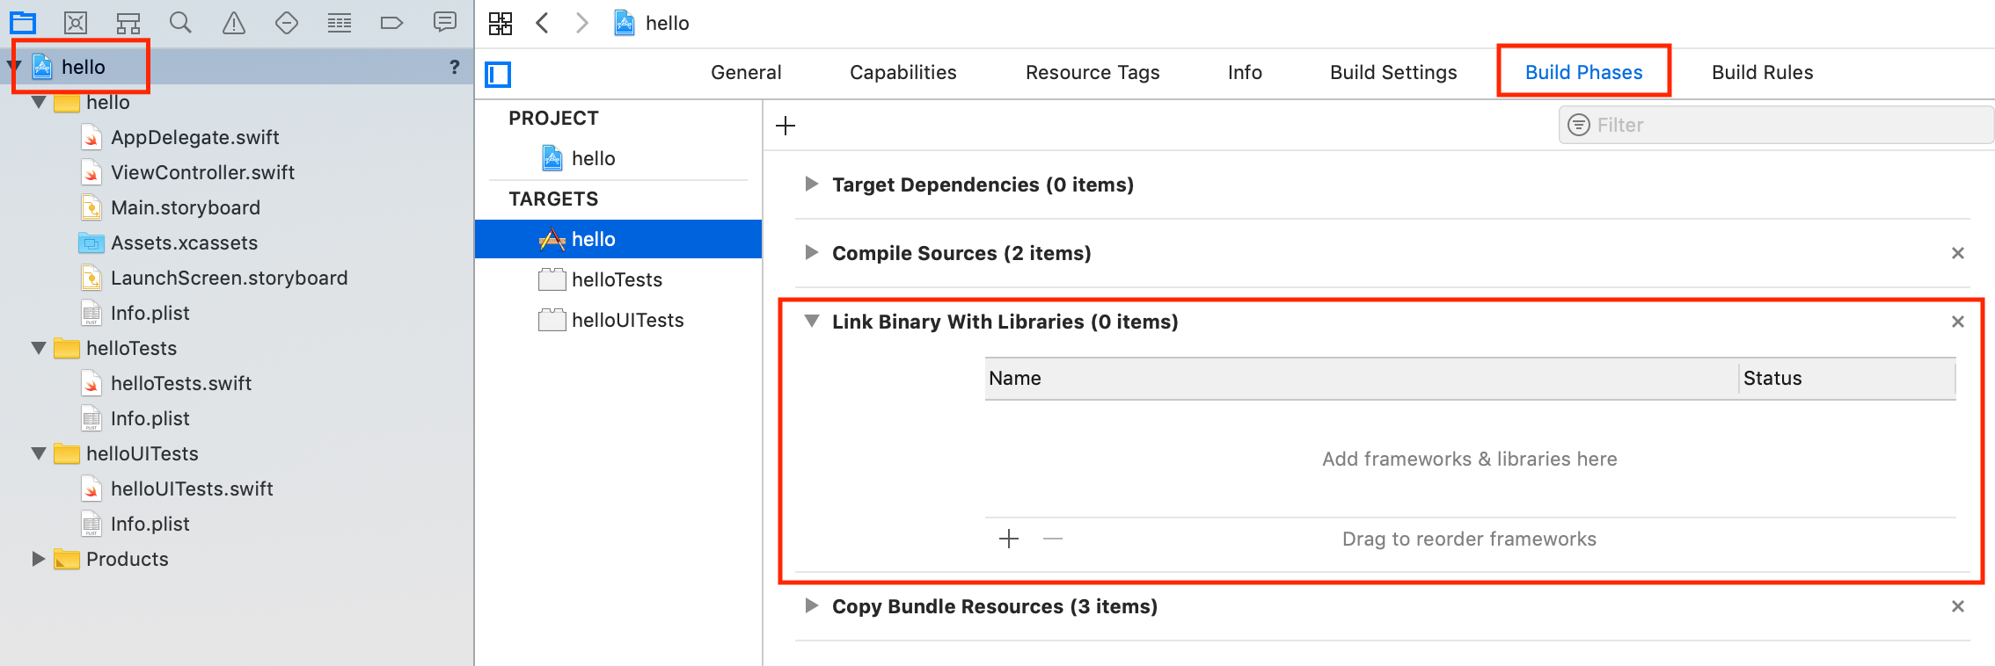Collapse the hello folder group

click(39, 102)
